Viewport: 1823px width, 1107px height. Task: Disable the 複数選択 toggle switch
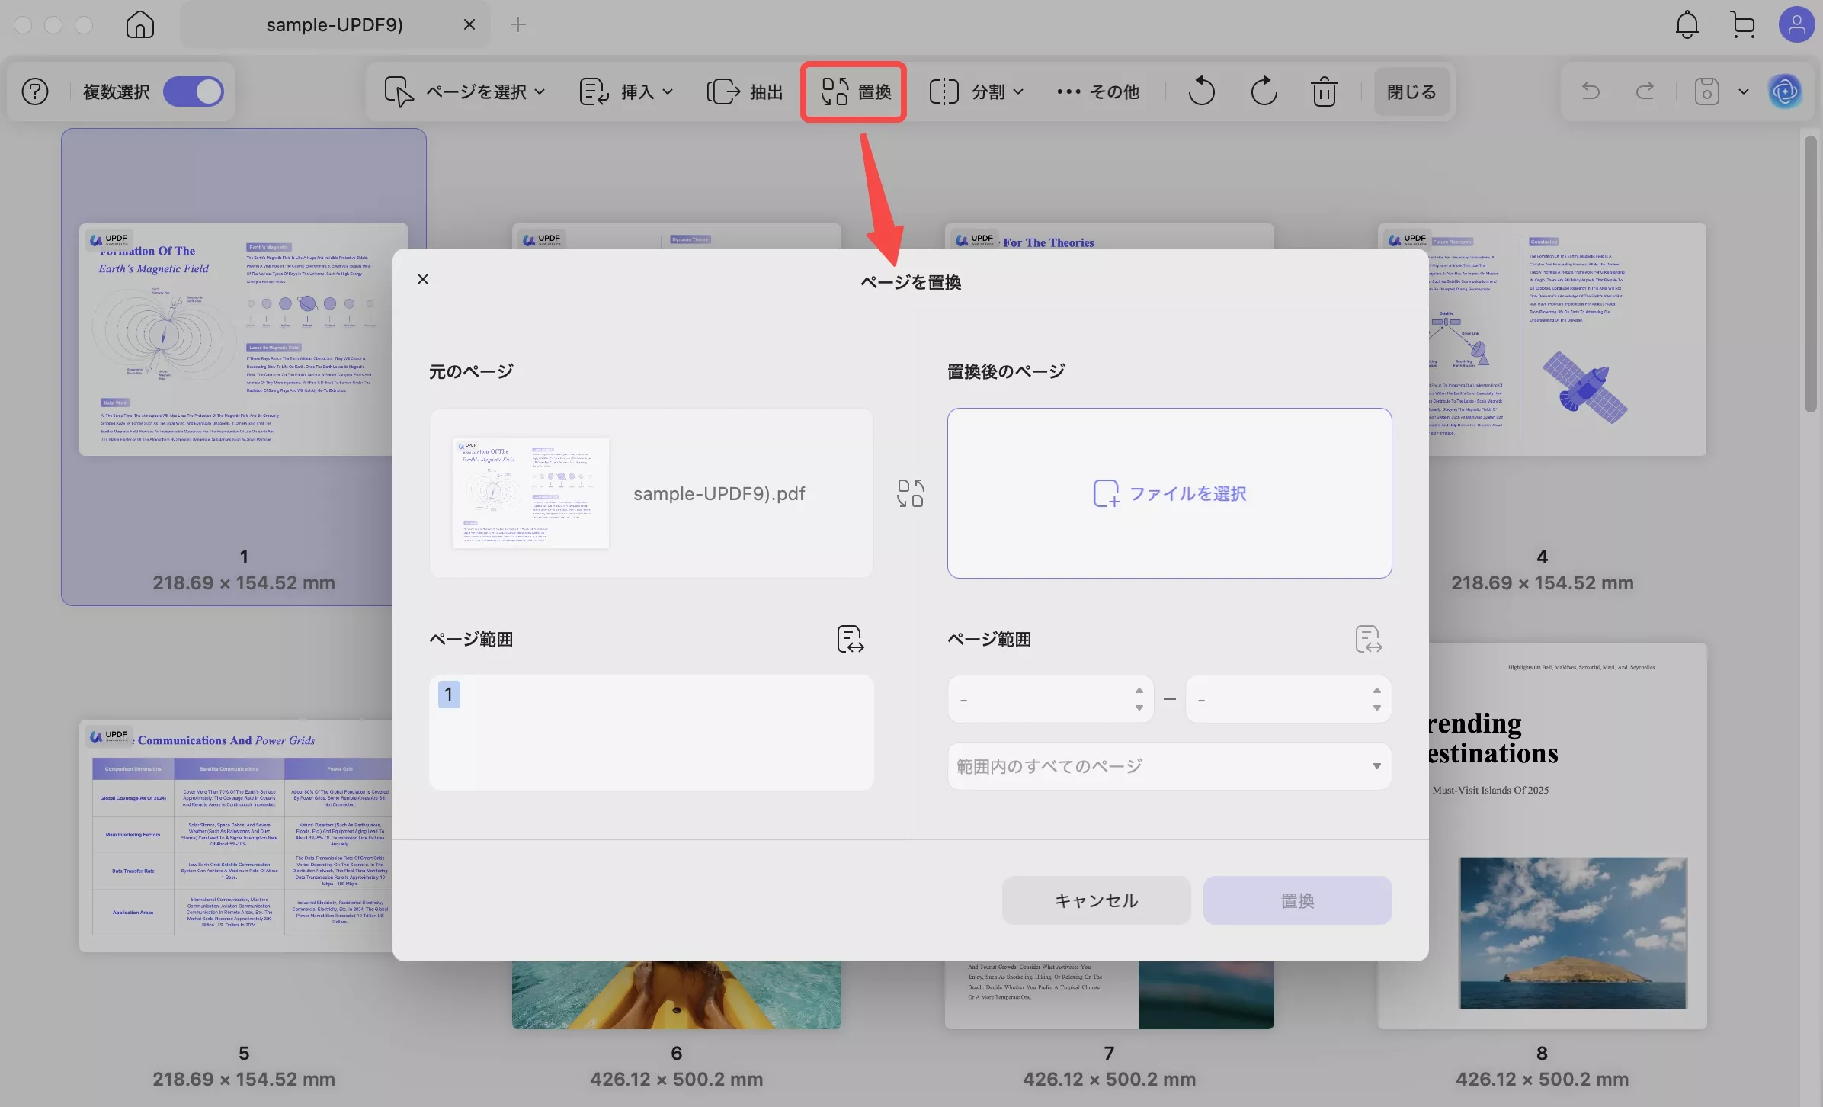tap(193, 91)
